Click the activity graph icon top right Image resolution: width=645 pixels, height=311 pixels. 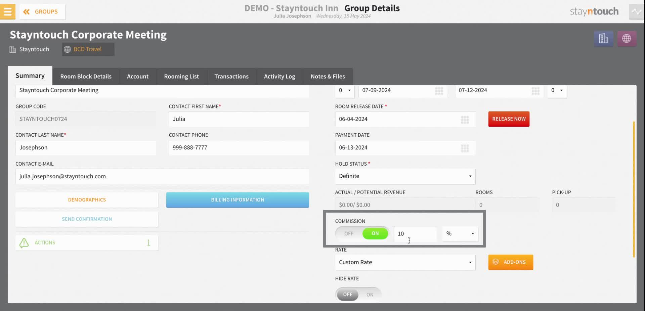click(x=636, y=12)
